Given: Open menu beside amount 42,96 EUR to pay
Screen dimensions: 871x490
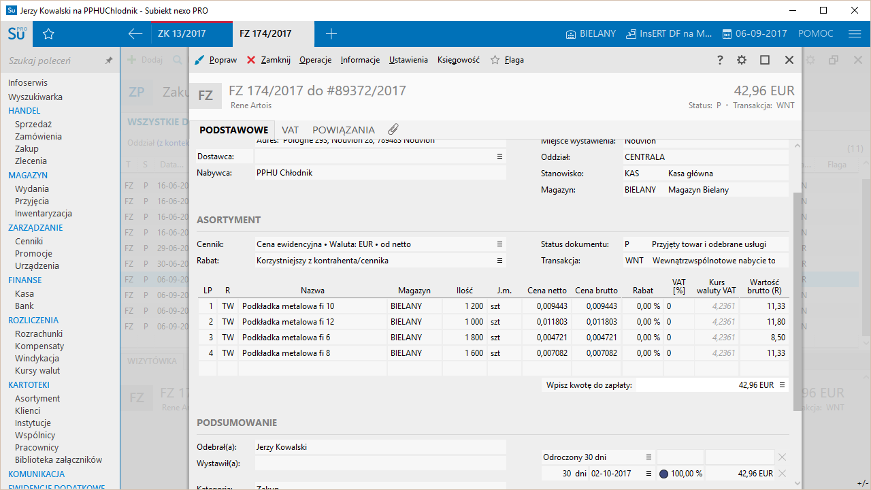Looking at the screenshot, I should coord(783,385).
